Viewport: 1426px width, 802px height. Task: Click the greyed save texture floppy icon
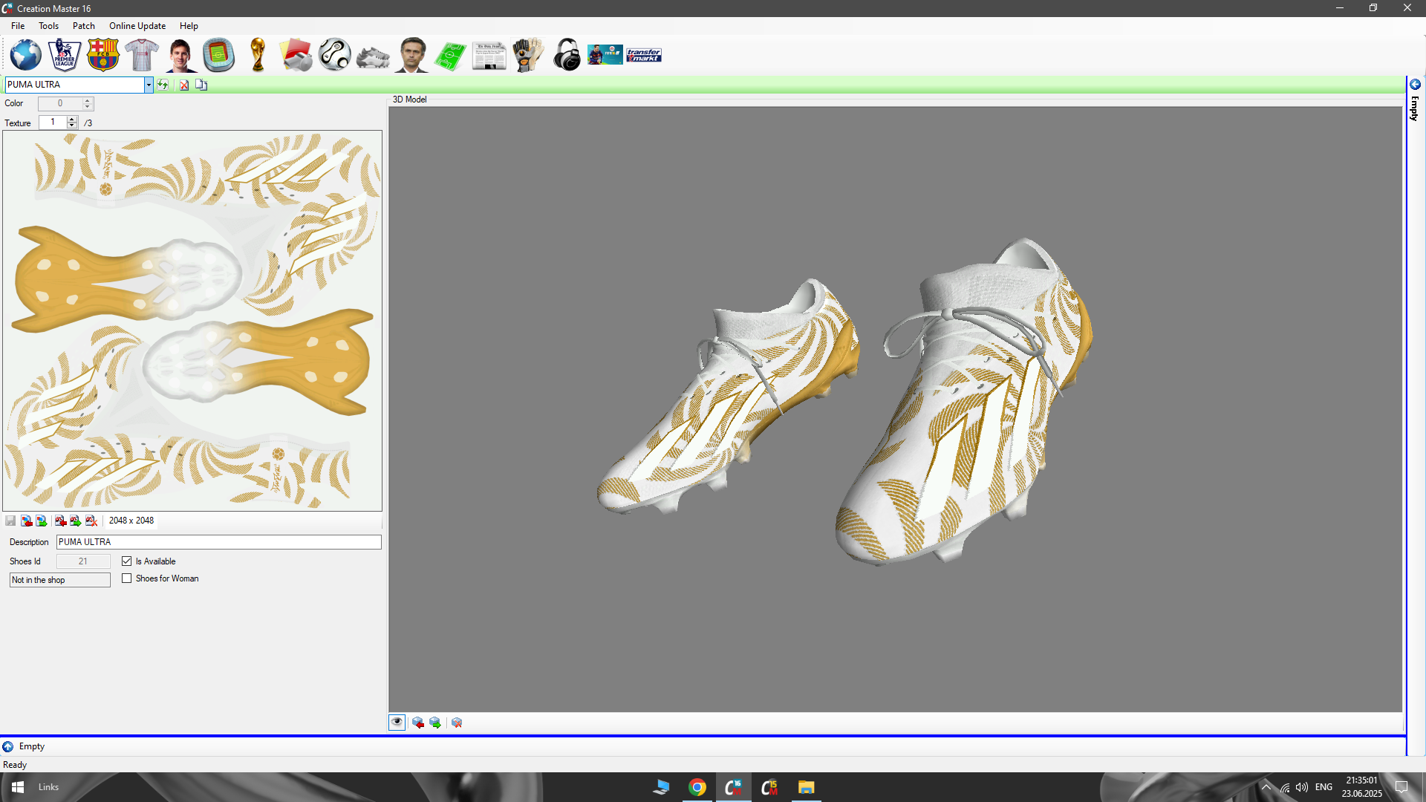pos(10,521)
